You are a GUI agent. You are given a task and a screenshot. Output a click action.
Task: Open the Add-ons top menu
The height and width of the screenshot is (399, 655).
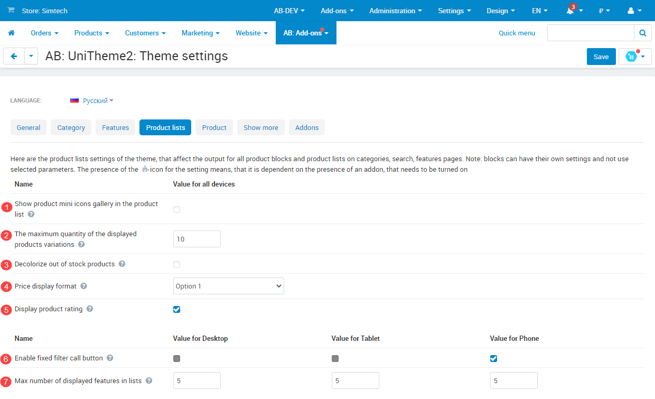pos(337,11)
